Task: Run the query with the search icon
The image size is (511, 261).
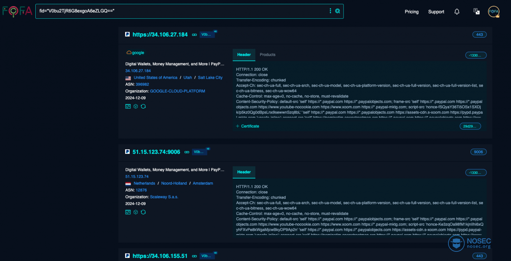Action: 337,11
